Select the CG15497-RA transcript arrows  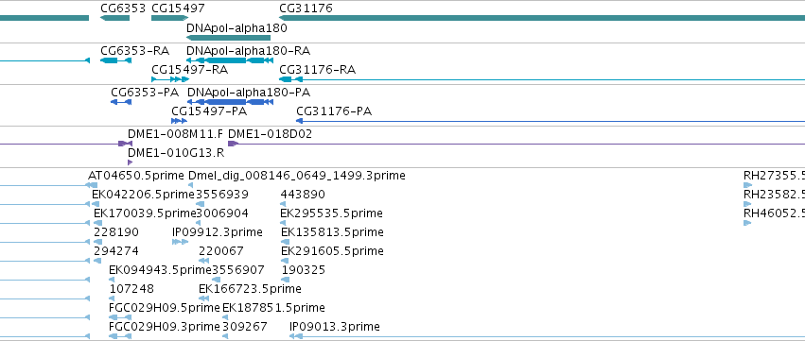170,79
